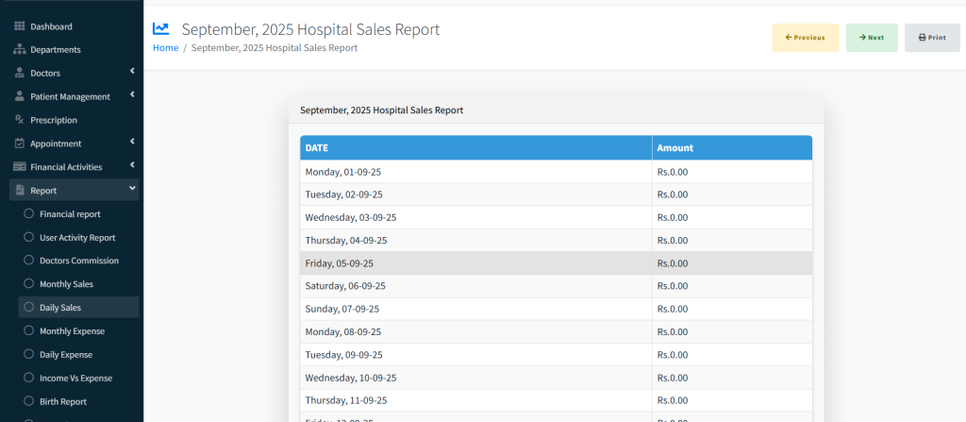Select the Birth Report circle option
This screenshot has height=422, width=966.
[x=28, y=401]
